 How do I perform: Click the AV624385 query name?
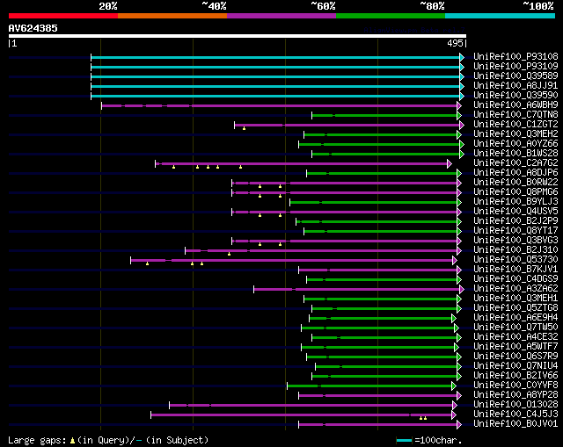(33, 28)
